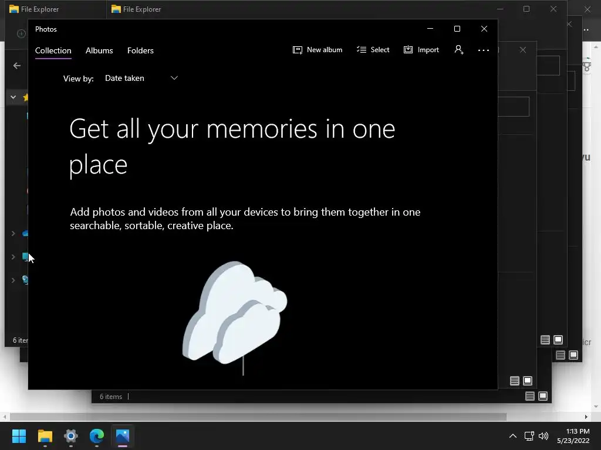This screenshot has height=450, width=601.
Task: Open the Albums tab in Photos
Action: pos(99,50)
